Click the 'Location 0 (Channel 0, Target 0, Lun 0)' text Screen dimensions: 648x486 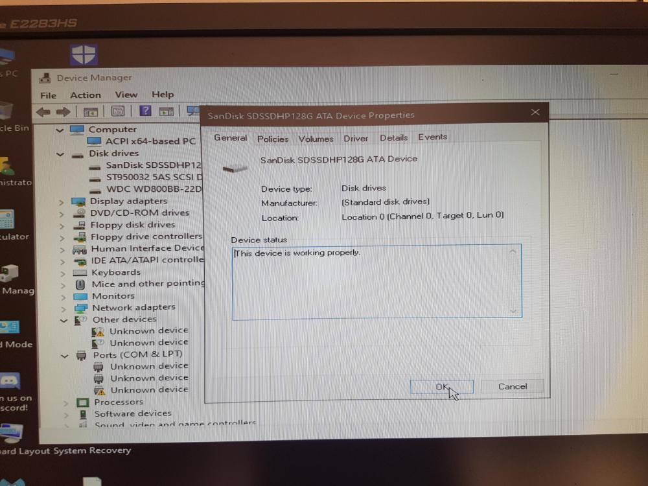tap(422, 216)
